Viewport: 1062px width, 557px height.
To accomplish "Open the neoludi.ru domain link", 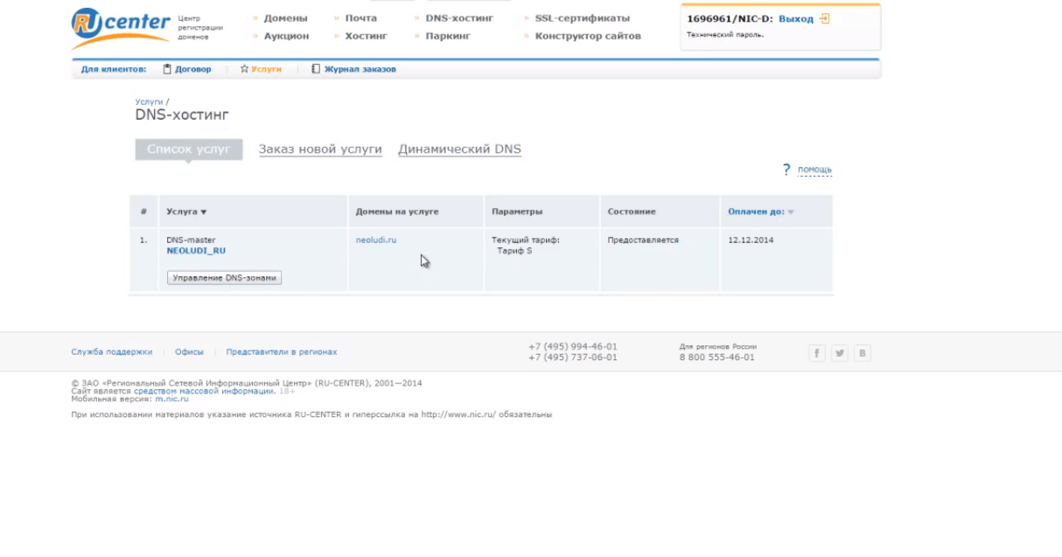I will (x=376, y=240).
